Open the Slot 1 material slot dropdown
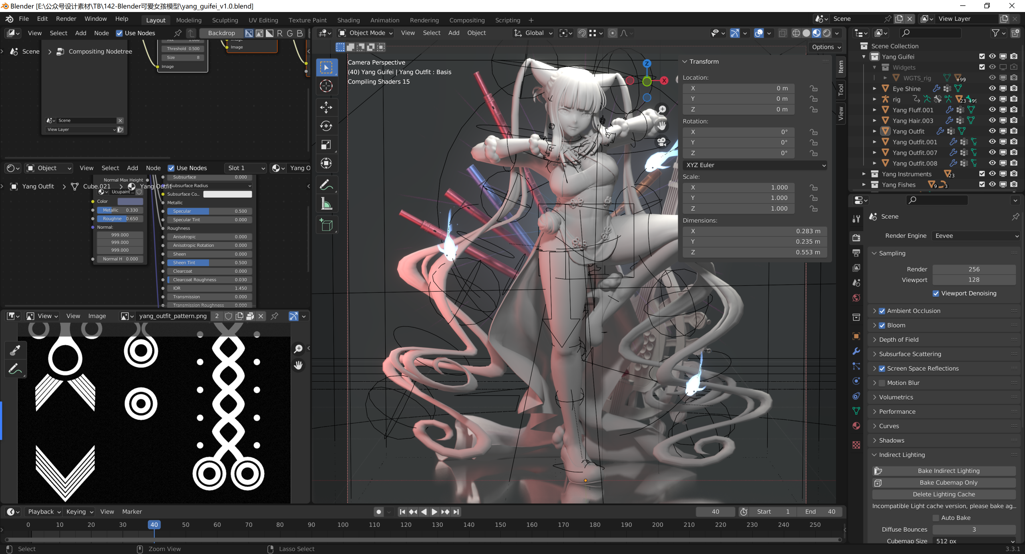The width and height of the screenshot is (1025, 554). [x=245, y=168]
